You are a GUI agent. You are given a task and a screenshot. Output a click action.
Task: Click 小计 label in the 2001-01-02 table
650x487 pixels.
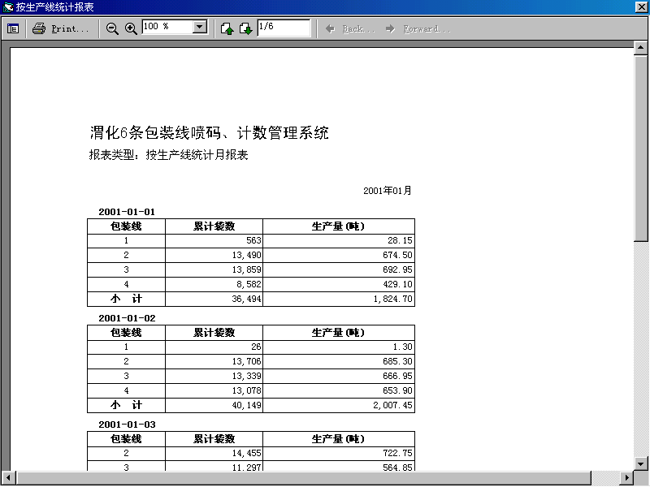[x=126, y=405]
